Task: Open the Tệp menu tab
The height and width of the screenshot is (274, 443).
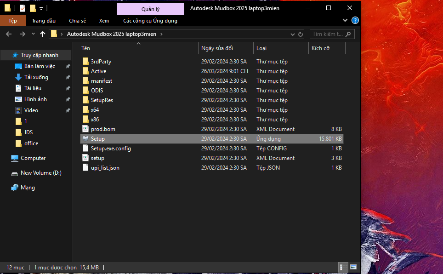Action: (12, 21)
